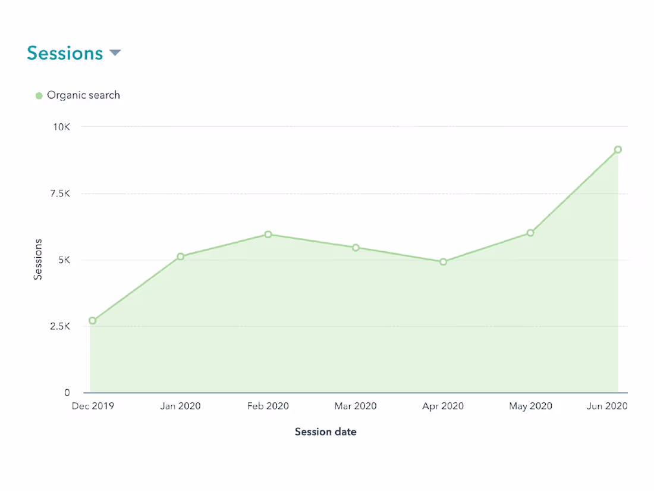Select the Mar 2020 data point marker
Image resolution: width=654 pixels, height=491 pixels.
[356, 247]
